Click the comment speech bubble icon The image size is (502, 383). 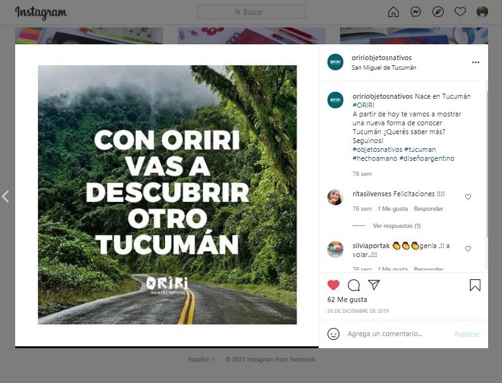tap(354, 285)
